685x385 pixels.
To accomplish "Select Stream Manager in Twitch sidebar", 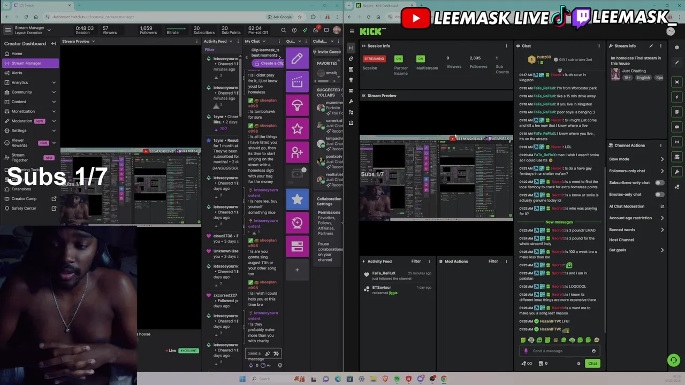I will 30,63.
